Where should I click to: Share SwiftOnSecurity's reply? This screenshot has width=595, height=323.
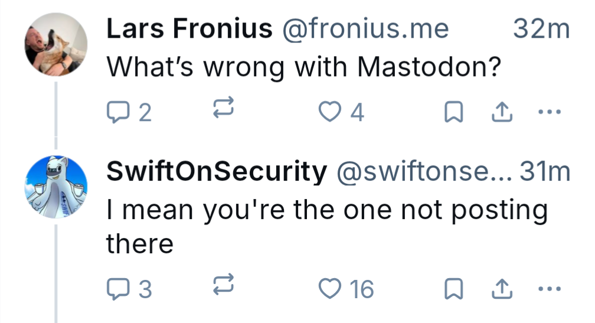coord(501,289)
